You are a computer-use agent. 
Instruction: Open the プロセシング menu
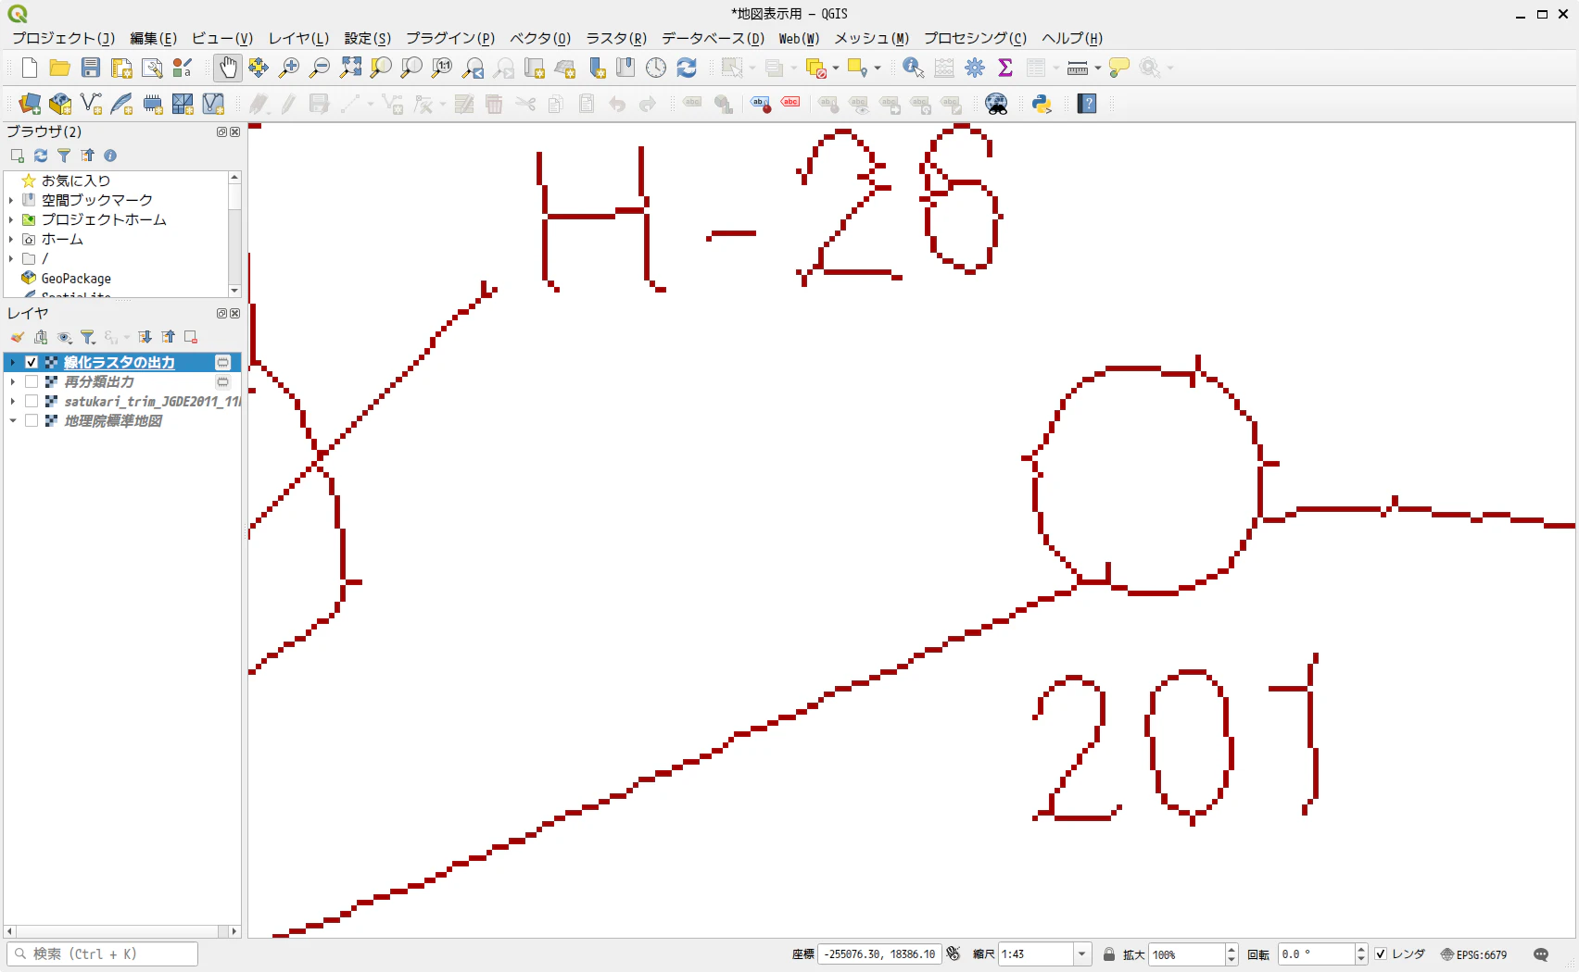(x=975, y=38)
